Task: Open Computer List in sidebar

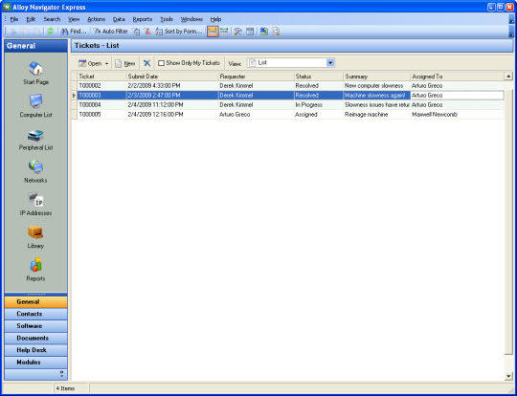Action: tap(35, 106)
